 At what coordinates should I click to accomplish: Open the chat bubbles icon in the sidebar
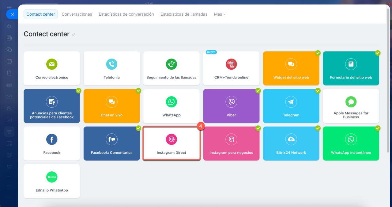coord(9,50)
